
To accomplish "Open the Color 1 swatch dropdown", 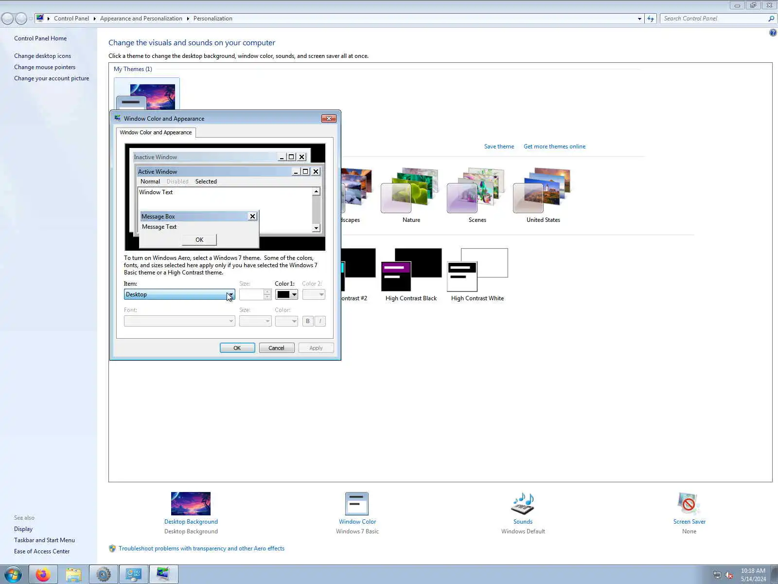I will (286, 294).
